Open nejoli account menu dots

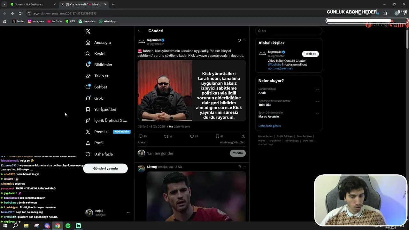129,213
